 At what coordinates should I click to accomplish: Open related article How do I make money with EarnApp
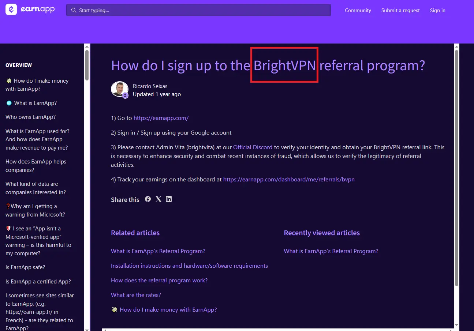[x=164, y=310]
